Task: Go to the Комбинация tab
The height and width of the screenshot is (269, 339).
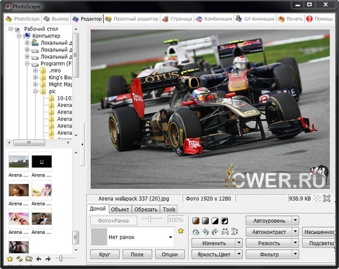Action: [x=214, y=19]
